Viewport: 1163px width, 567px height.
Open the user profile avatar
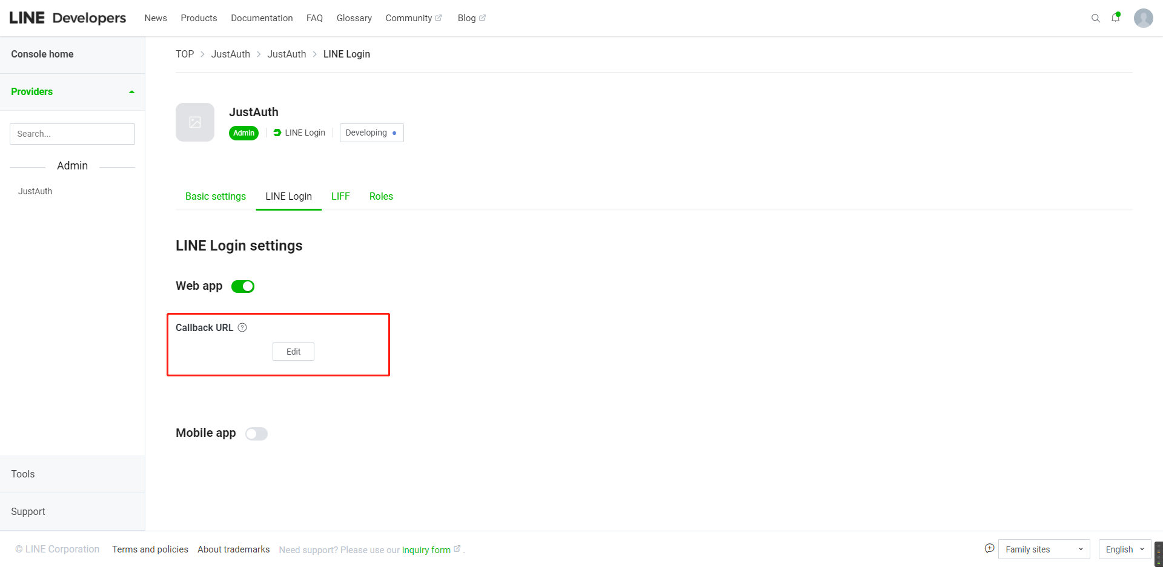coord(1143,18)
